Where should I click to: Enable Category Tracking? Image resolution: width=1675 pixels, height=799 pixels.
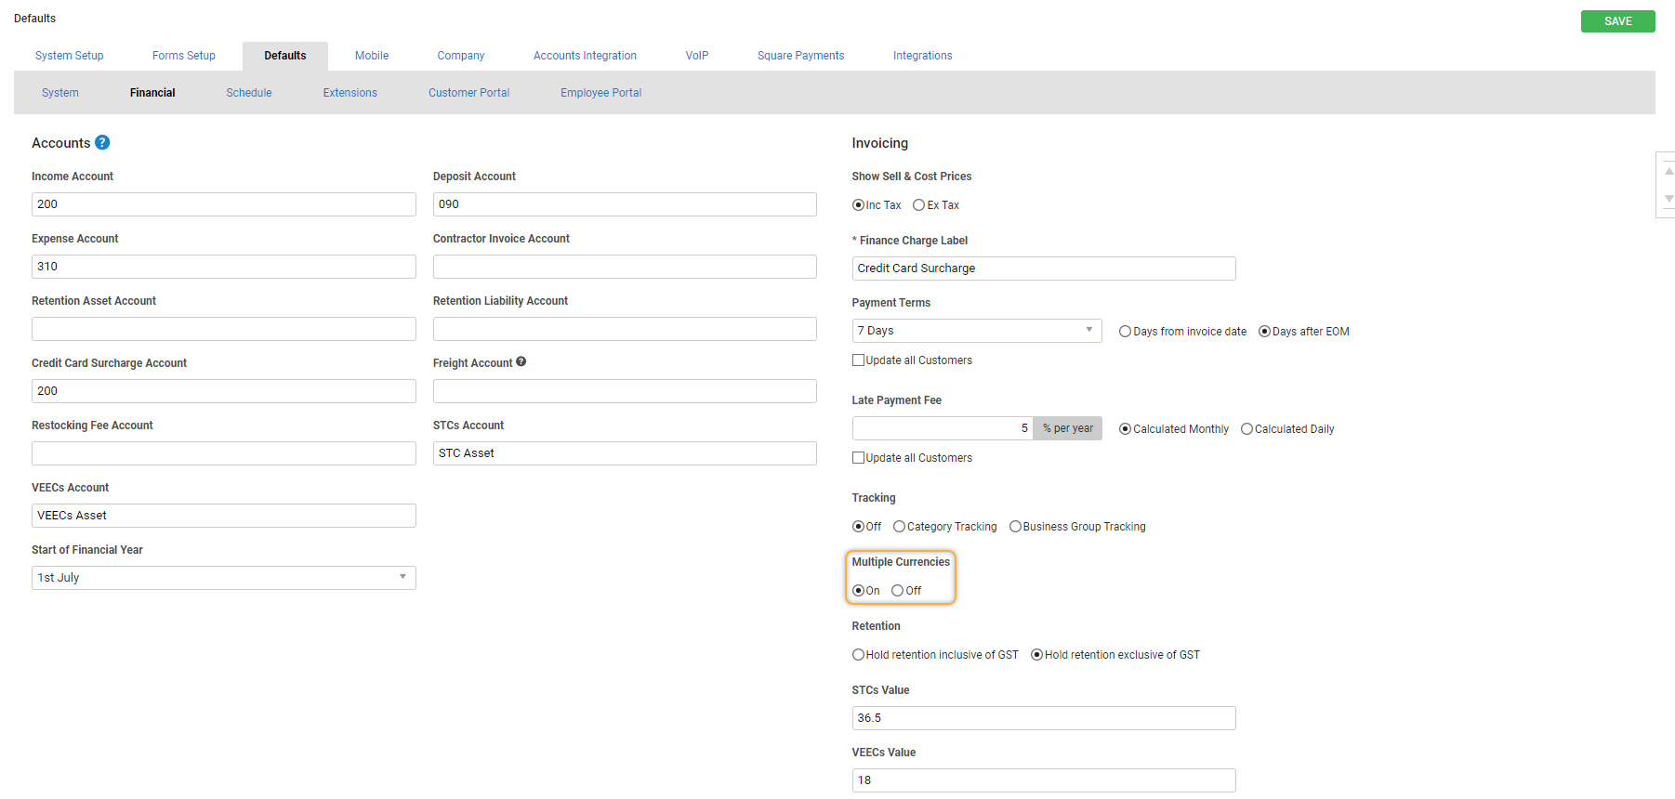899,527
